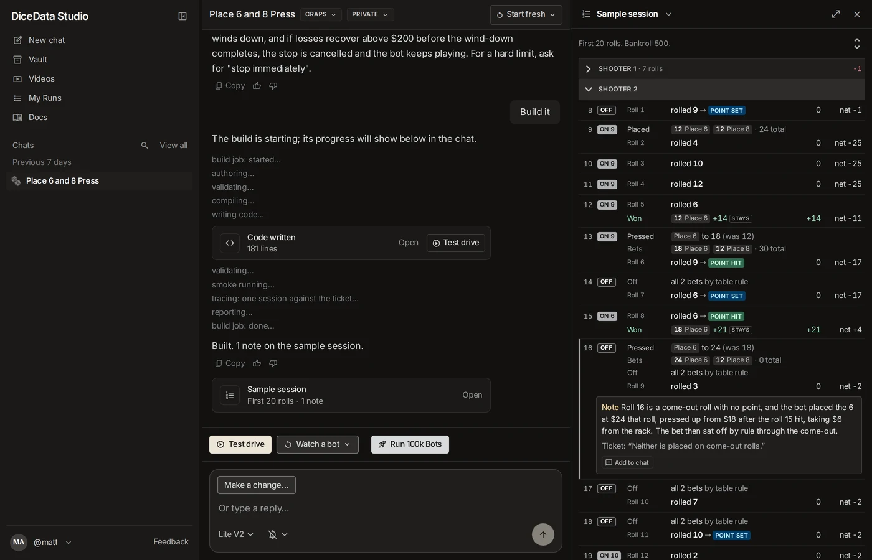Click the Test drive button above the reply box
The image size is (872, 560).
tap(240, 444)
